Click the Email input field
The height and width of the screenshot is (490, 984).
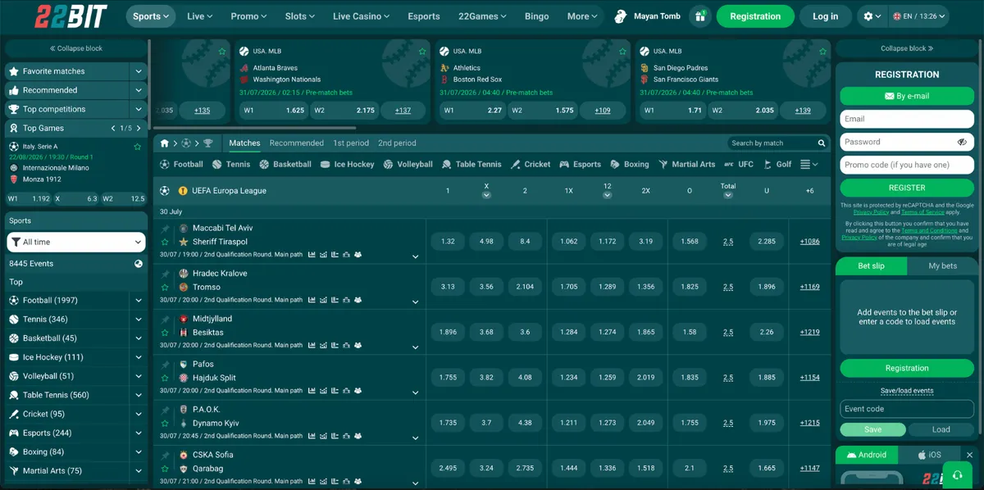point(907,119)
